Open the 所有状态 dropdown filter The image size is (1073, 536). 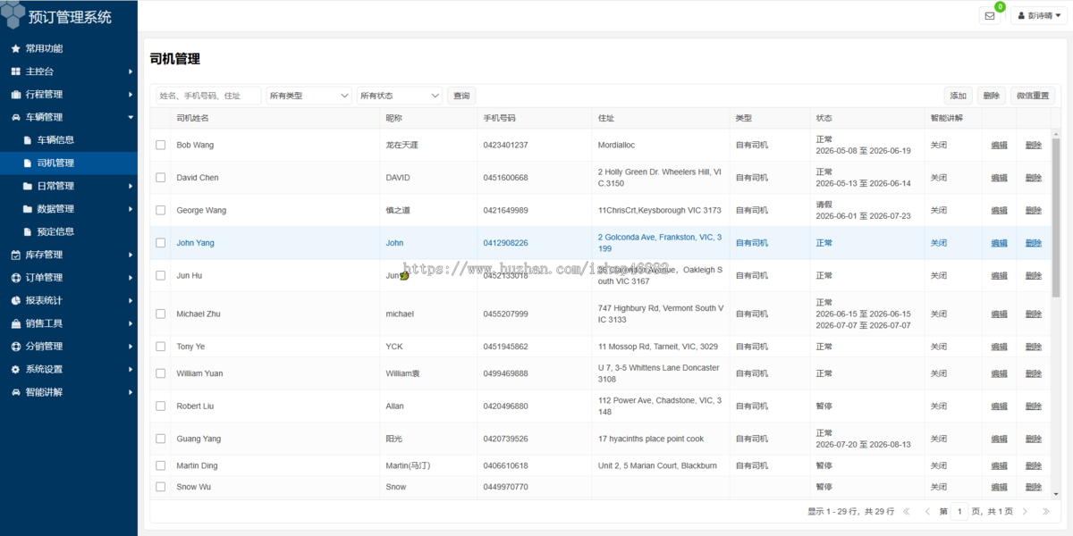[400, 96]
